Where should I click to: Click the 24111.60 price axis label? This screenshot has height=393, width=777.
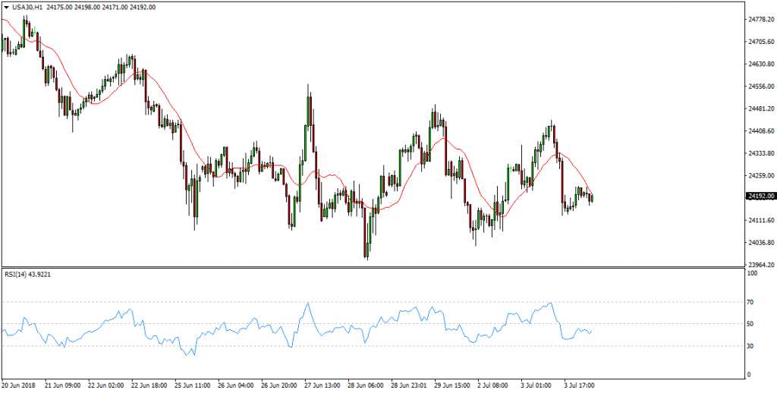tap(762, 220)
